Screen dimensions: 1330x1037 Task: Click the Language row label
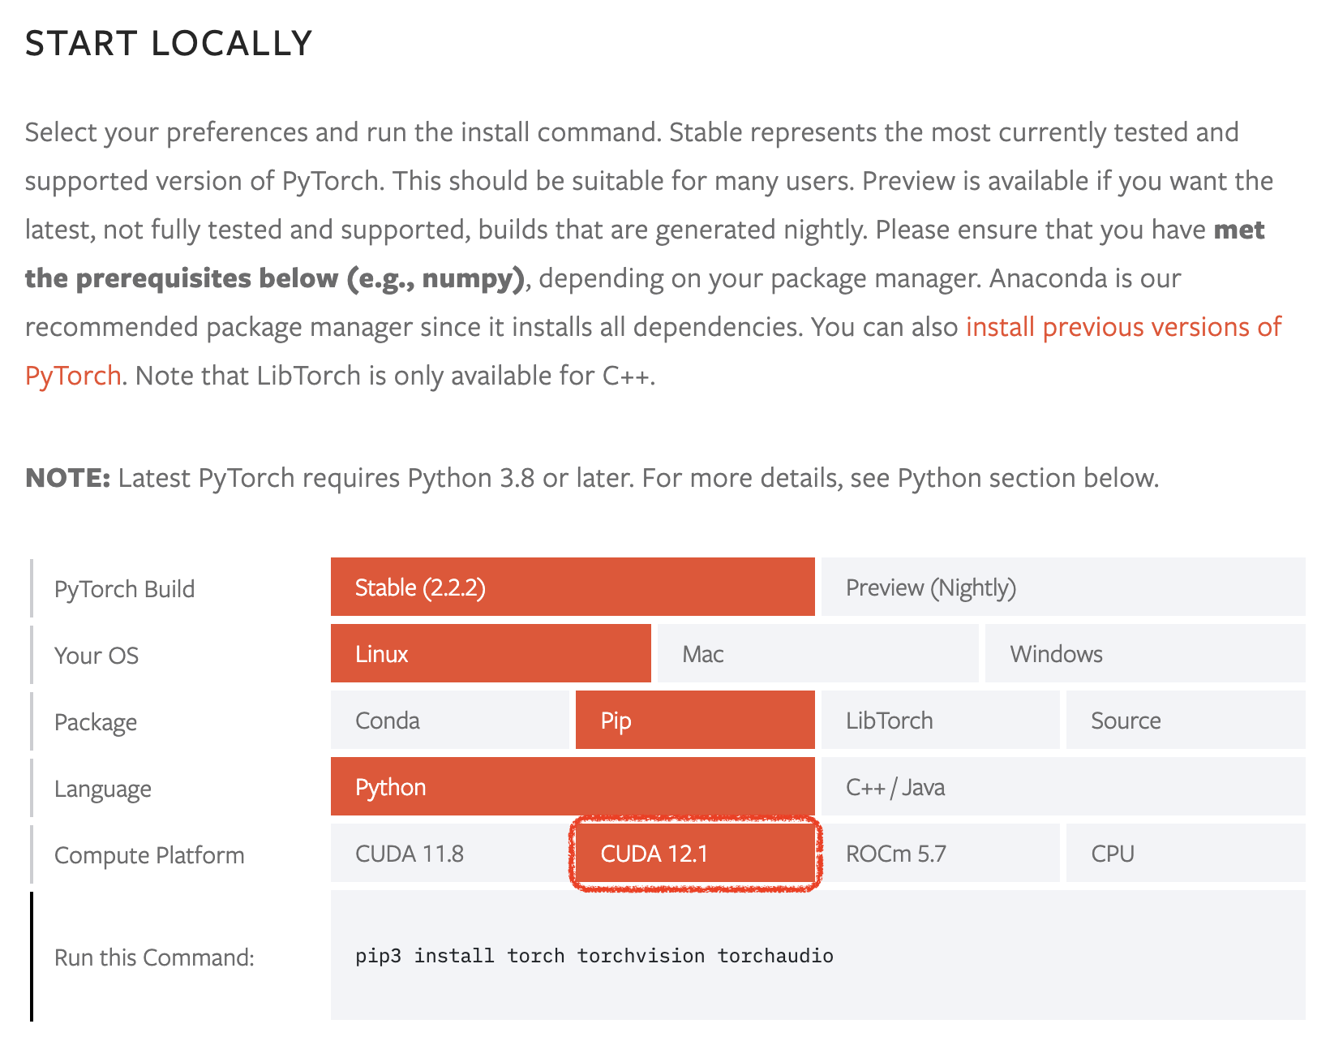103,789
